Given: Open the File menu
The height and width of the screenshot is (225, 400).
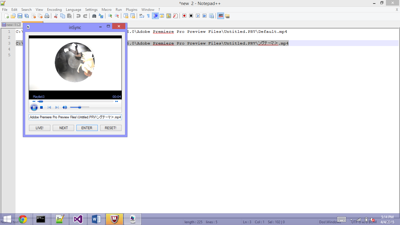Looking at the screenshot, I should 5,10.
